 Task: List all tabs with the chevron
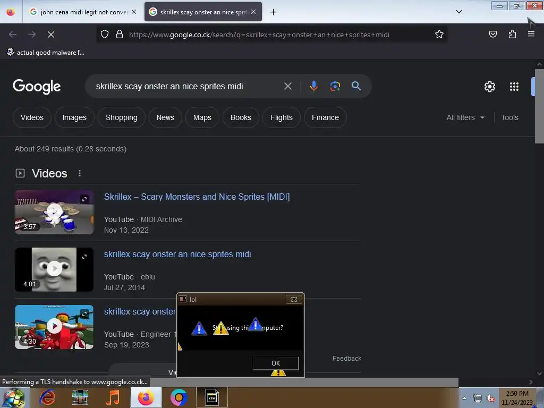click(458, 12)
